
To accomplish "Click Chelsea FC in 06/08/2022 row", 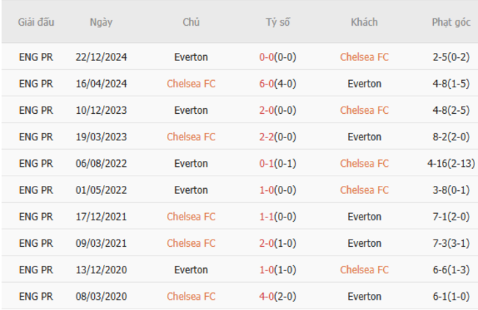I will (364, 163).
